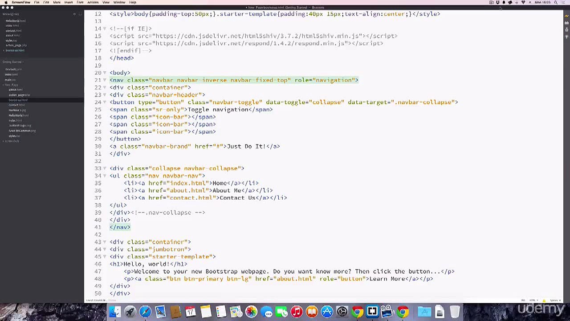Open the Extension Manager brick icon

tap(566, 23)
